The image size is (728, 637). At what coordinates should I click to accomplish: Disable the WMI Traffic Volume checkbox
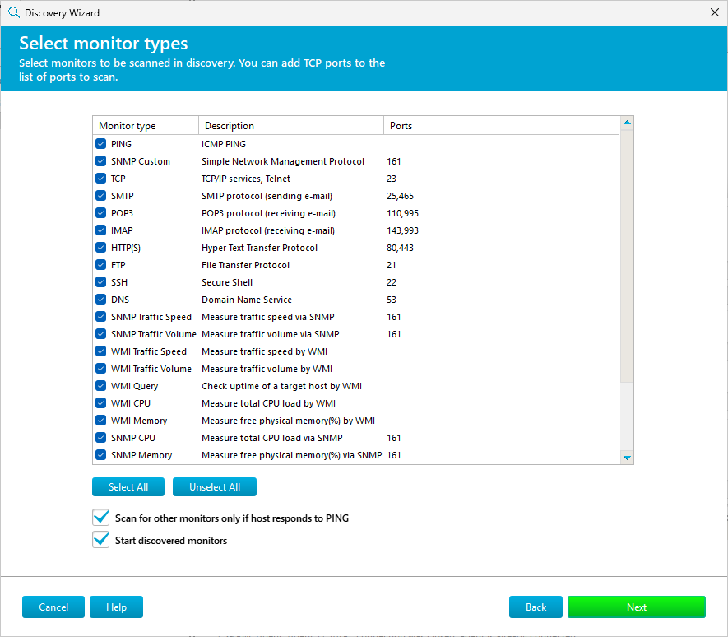pyautogui.click(x=100, y=369)
